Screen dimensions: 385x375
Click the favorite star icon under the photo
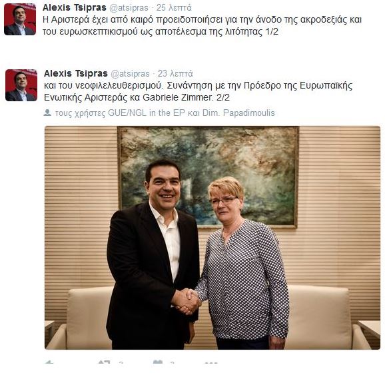pos(158,362)
